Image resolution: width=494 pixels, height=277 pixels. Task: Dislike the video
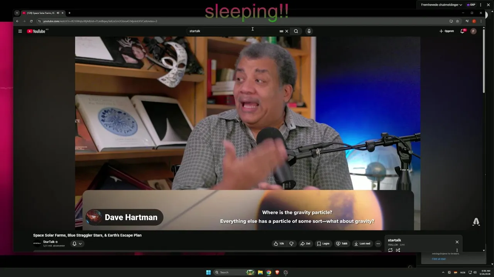coord(291,244)
